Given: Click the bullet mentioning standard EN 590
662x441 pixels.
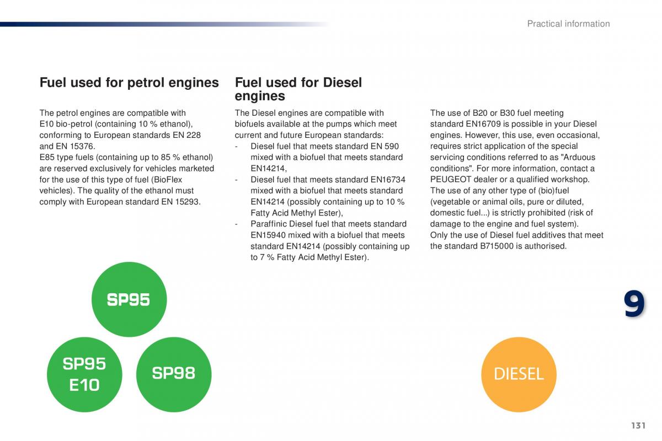Looking at the screenshot, I should (324, 146).
